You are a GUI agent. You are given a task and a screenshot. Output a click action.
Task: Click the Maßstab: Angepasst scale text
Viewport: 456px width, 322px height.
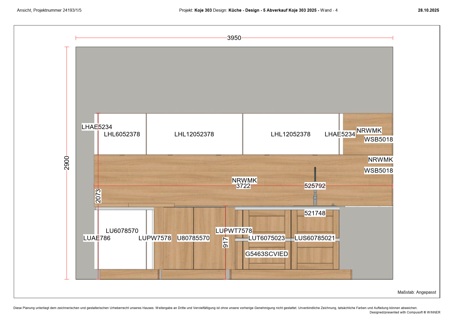[x=416, y=292]
